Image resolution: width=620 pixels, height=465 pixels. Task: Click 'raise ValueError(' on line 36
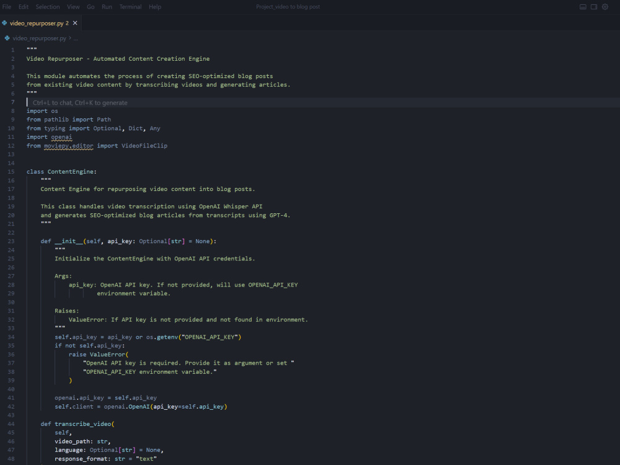point(99,354)
